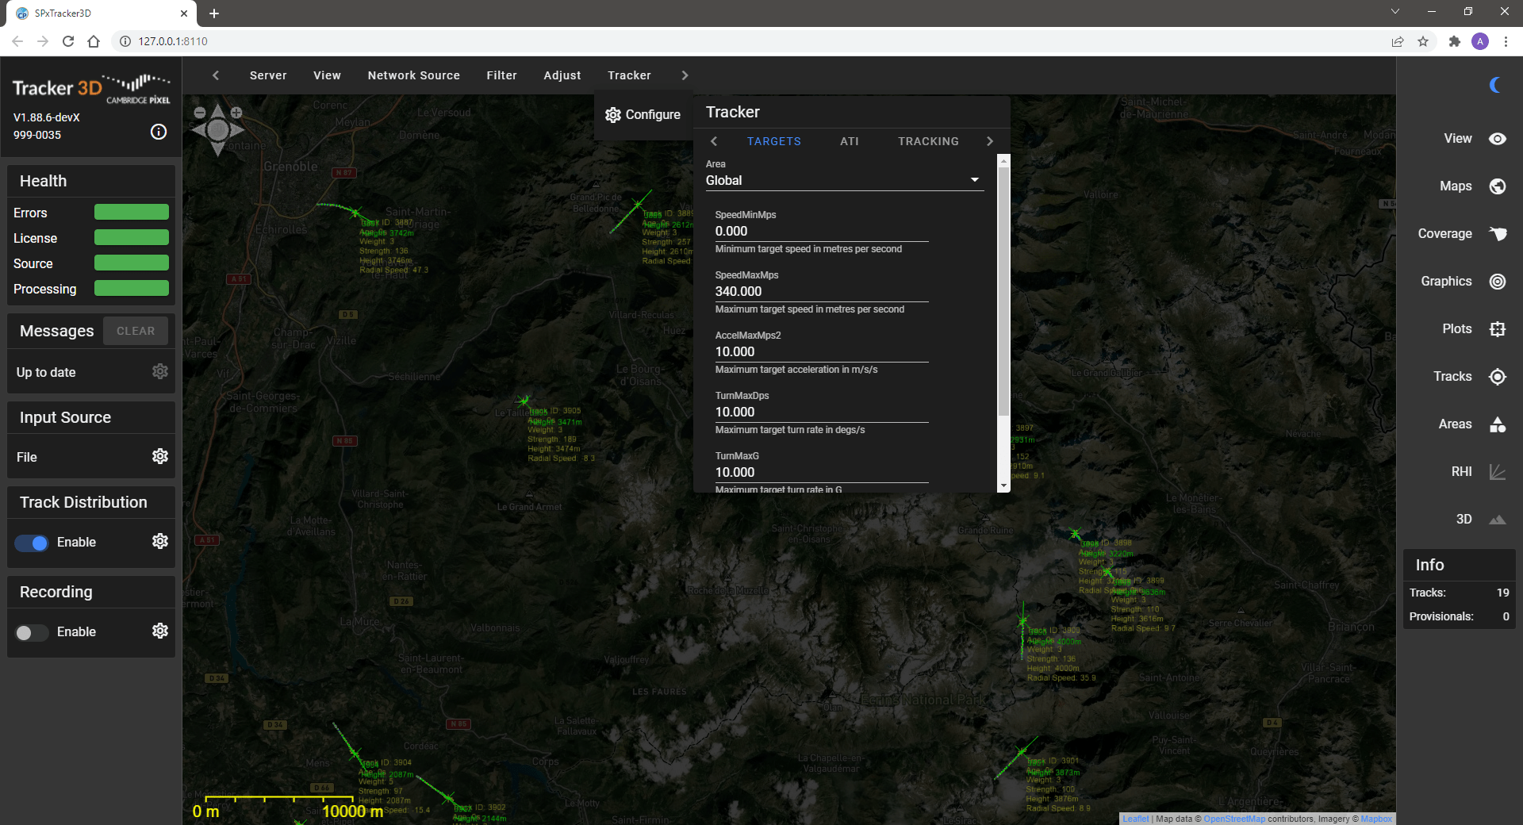Click the Coverage icon in right sidebar
1523x825 pixels.
(x=1497, y=234)
